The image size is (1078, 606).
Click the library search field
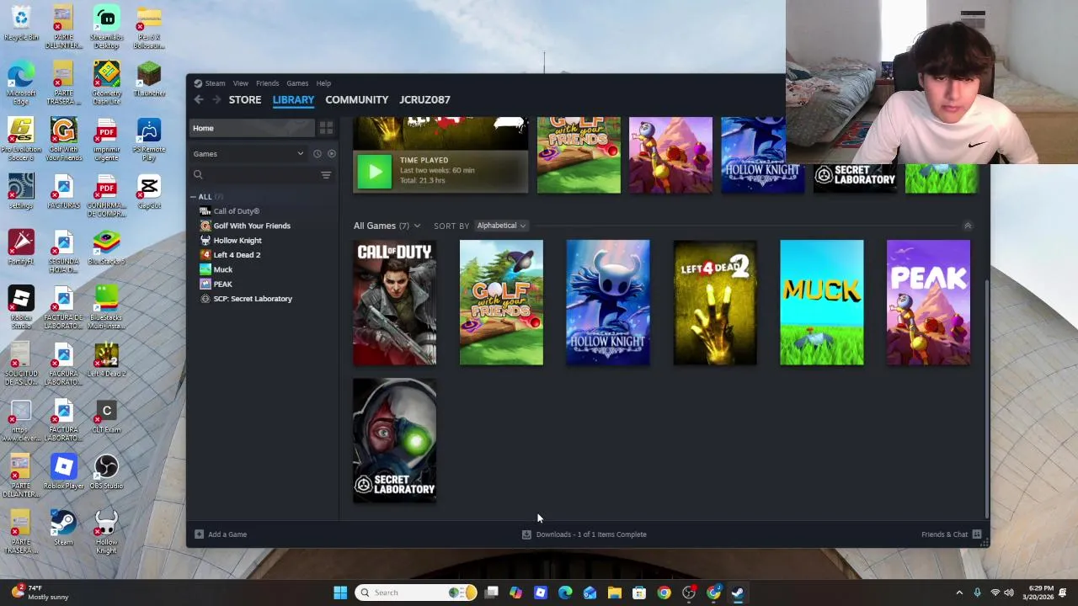pos(253,175)
